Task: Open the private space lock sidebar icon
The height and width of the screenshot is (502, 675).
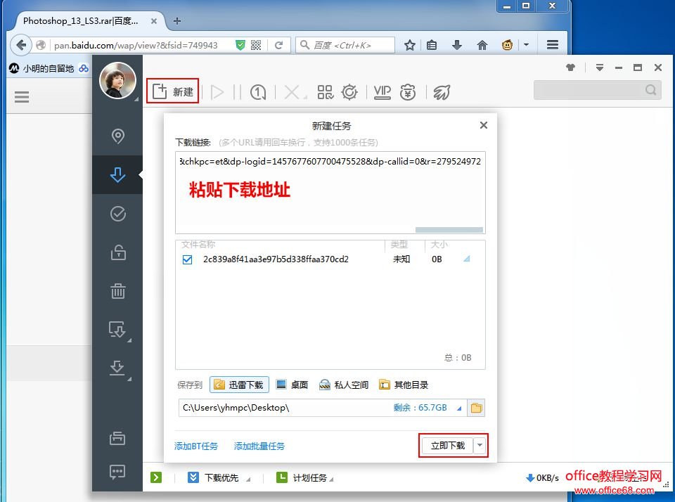Action: tap(117, 252)
